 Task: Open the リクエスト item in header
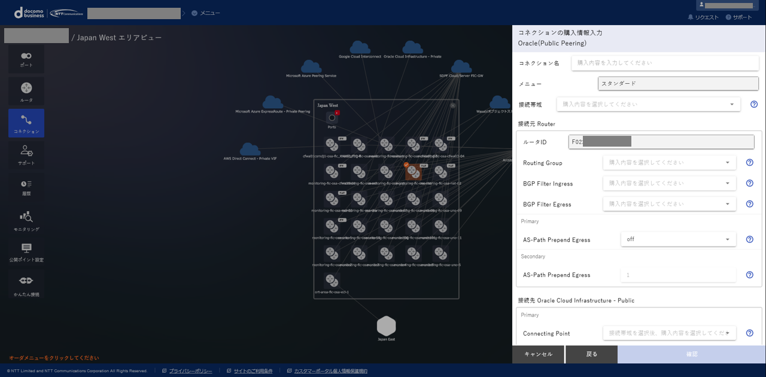703,17
